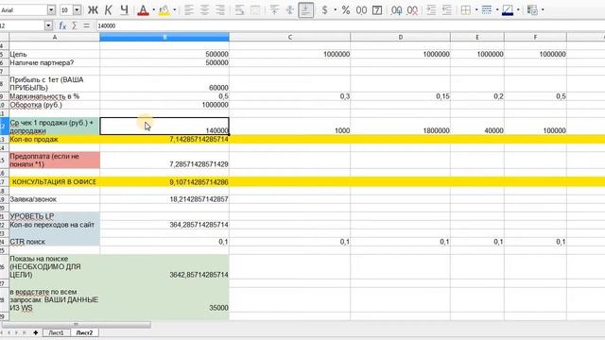Screen dimensions: 605x340
Task: Open Name Box dropdown arrow
Action: [x=48, y=25]
